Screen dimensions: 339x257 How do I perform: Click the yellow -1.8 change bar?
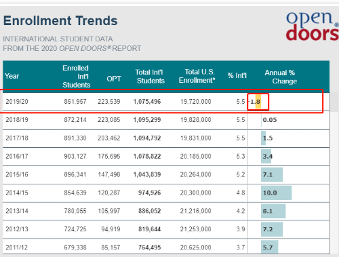coord(258,102)
